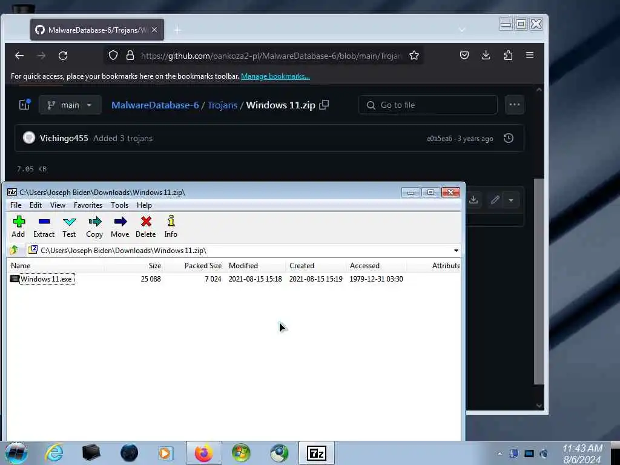This screenshot has height=465, width=620.
Task: Open the Tools menu in 7-Zip
Action: pyautogui.click(x=119, y=205)
